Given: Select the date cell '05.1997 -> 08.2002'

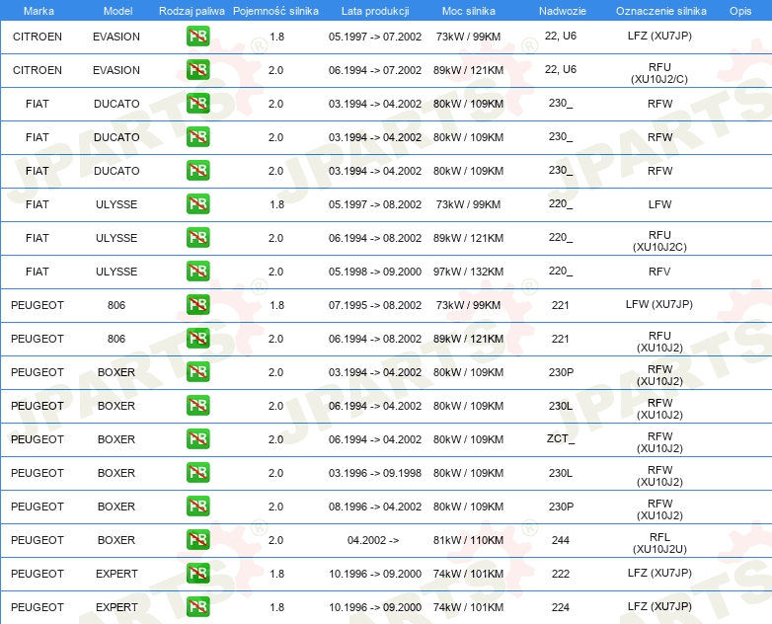Looking at the screenshot, I should (375, 204).
